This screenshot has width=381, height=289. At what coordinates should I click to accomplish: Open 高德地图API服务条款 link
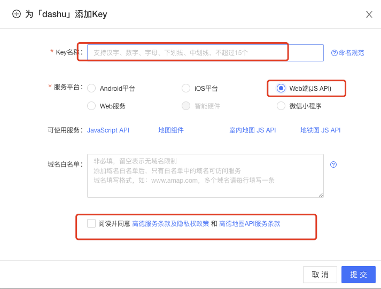click(250, 224)
